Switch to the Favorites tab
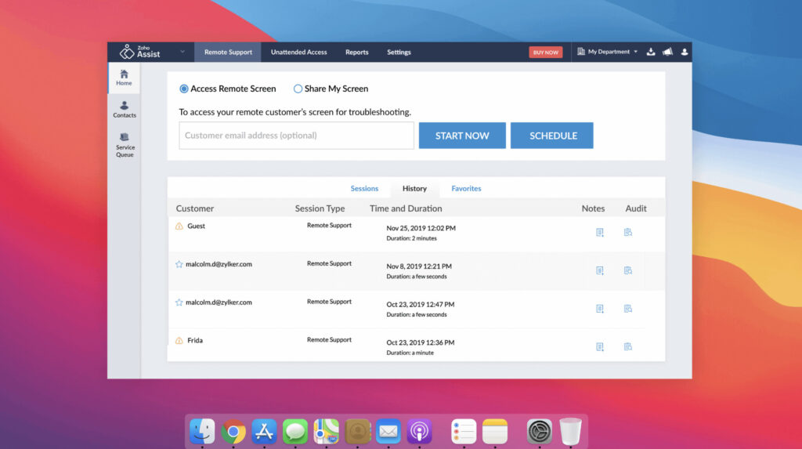This screenshot has height=449, width=802. 466,189
